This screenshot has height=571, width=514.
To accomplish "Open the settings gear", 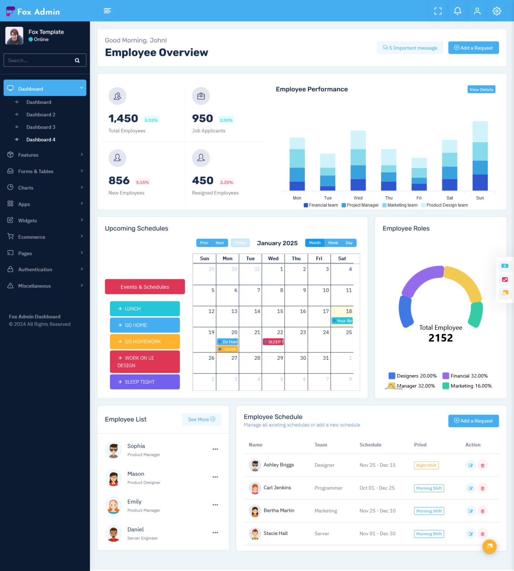I will pyautogui.click(x=497, y=11).
